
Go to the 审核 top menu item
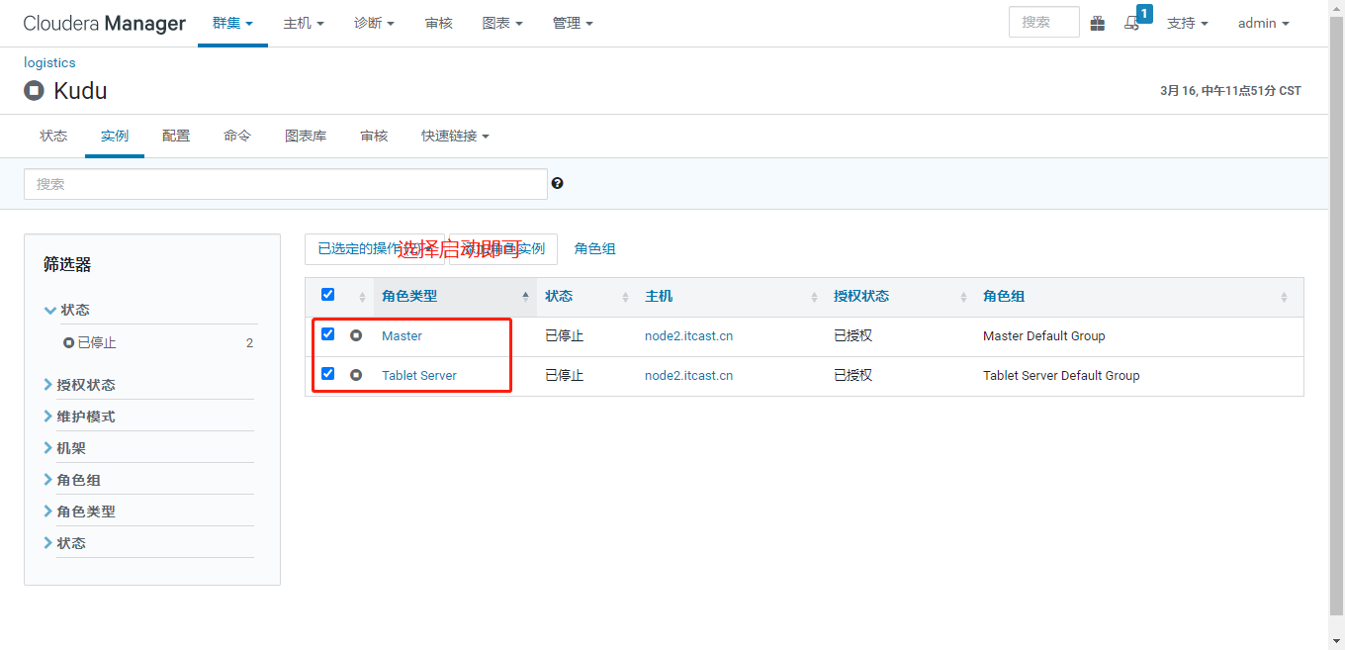click(x=439, y=23)
